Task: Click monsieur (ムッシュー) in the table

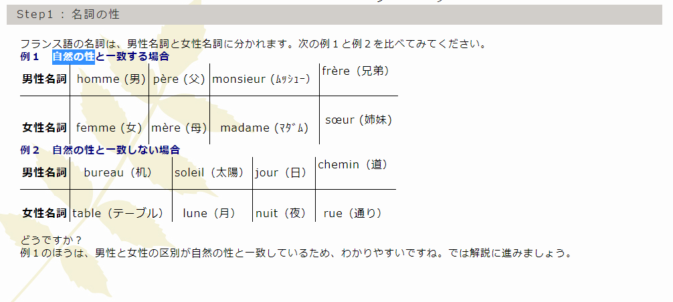Action: [x=261, y=80]
